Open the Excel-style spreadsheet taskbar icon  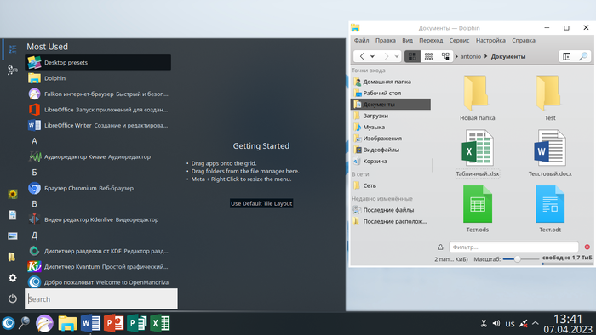click(160, 324)
